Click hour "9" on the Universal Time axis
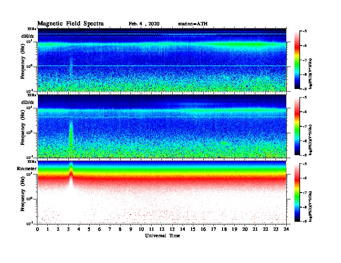The height and width of the screenshot is (263, 341). [131, 229]
